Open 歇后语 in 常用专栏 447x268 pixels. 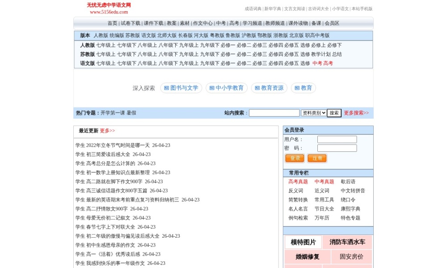(348, 182)
